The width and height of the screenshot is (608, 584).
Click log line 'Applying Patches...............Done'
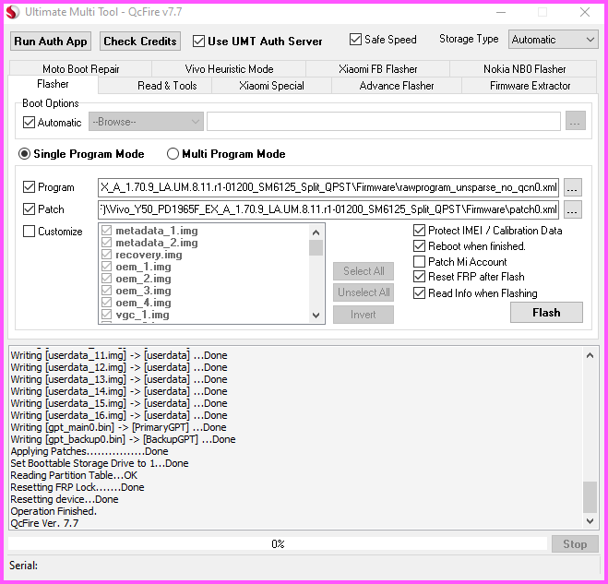[89, 451]
